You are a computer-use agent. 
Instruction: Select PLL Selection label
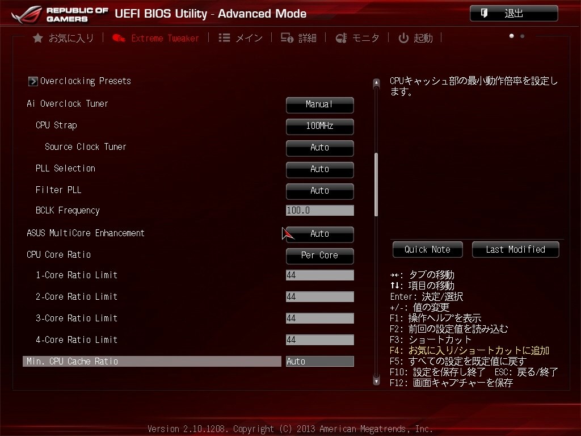click(66, 168)
